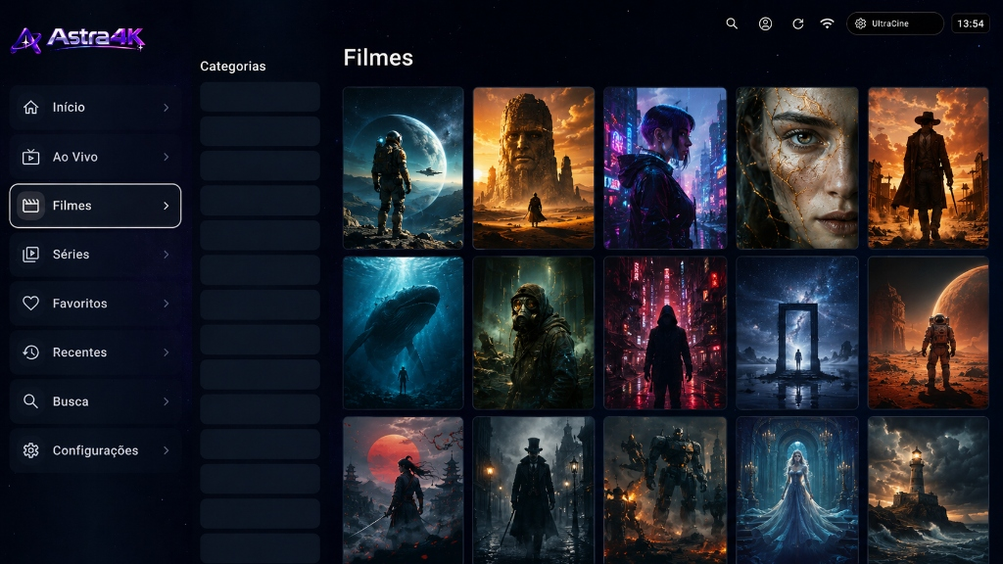This screenshot has width=1003, height=564.
Task: Select the Favoritos menu label
Action: click(x=80, y=304)
